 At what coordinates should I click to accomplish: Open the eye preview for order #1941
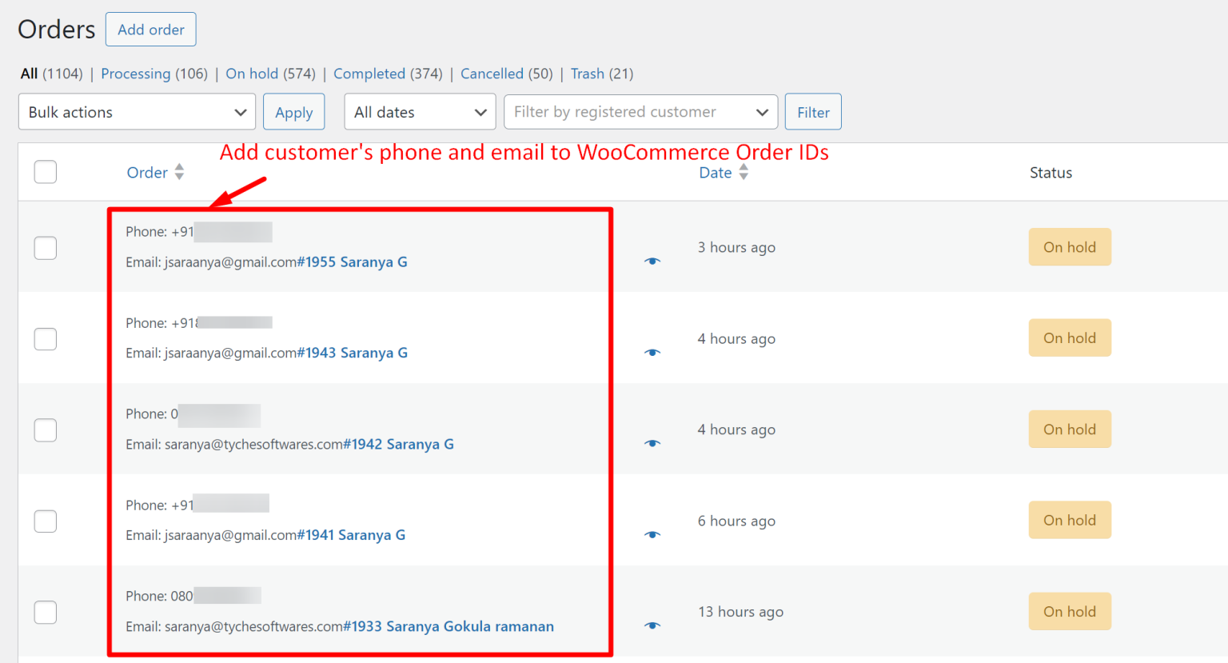pyautogui.click(x=653, y=534)
